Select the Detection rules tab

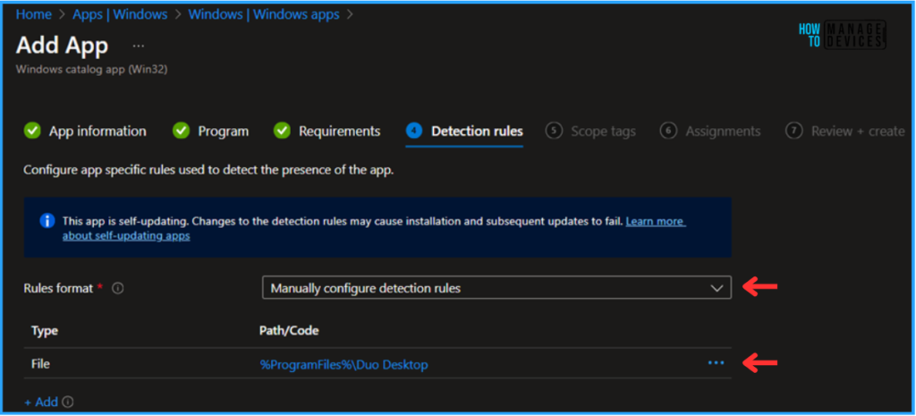pos(464,132)
